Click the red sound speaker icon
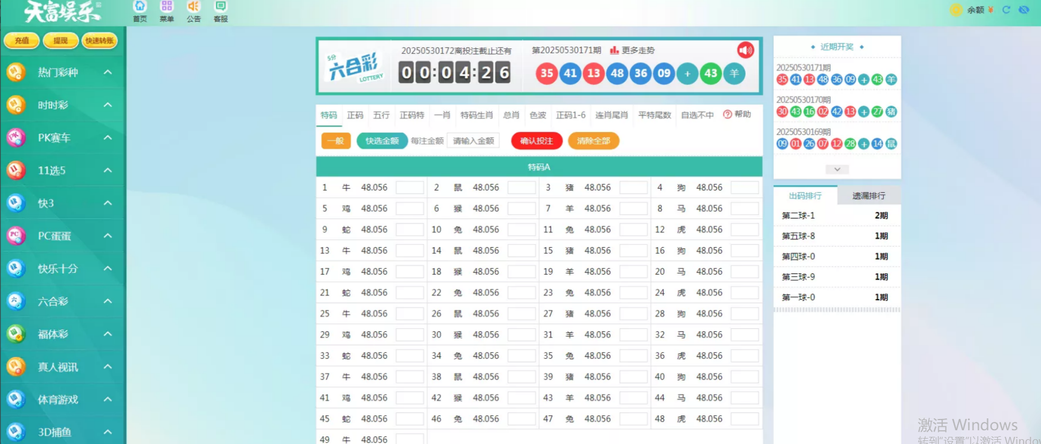This screenshot has width=1041, height=444. click(x=745, y=50)
